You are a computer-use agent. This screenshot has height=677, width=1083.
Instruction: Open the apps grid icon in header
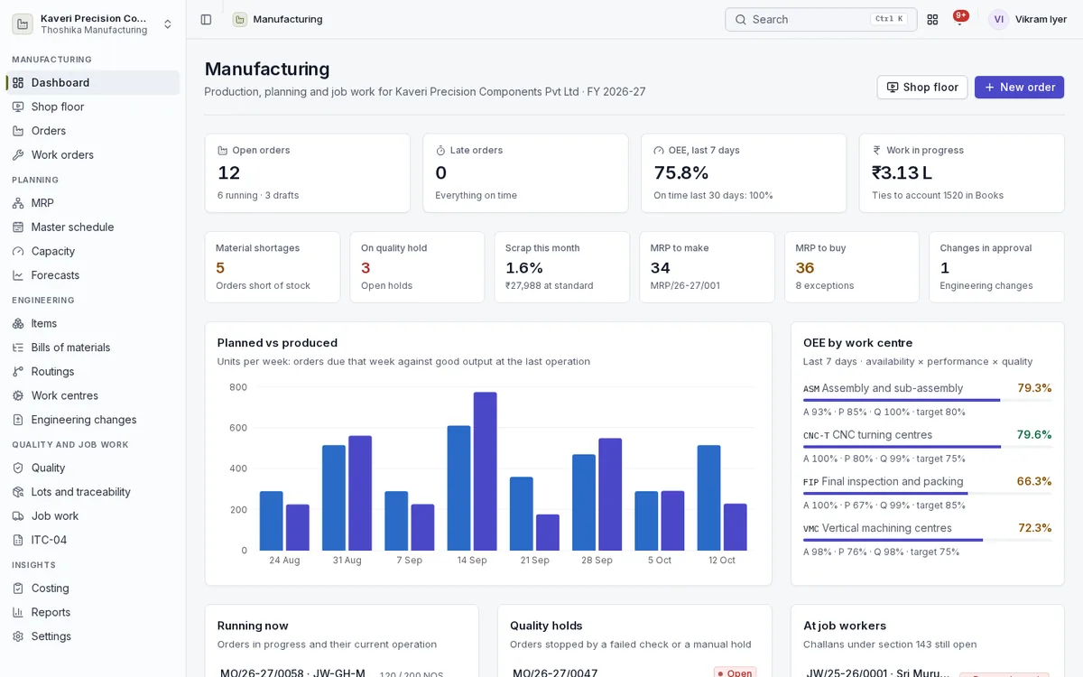pyautogui.click(x=932, y=19)
